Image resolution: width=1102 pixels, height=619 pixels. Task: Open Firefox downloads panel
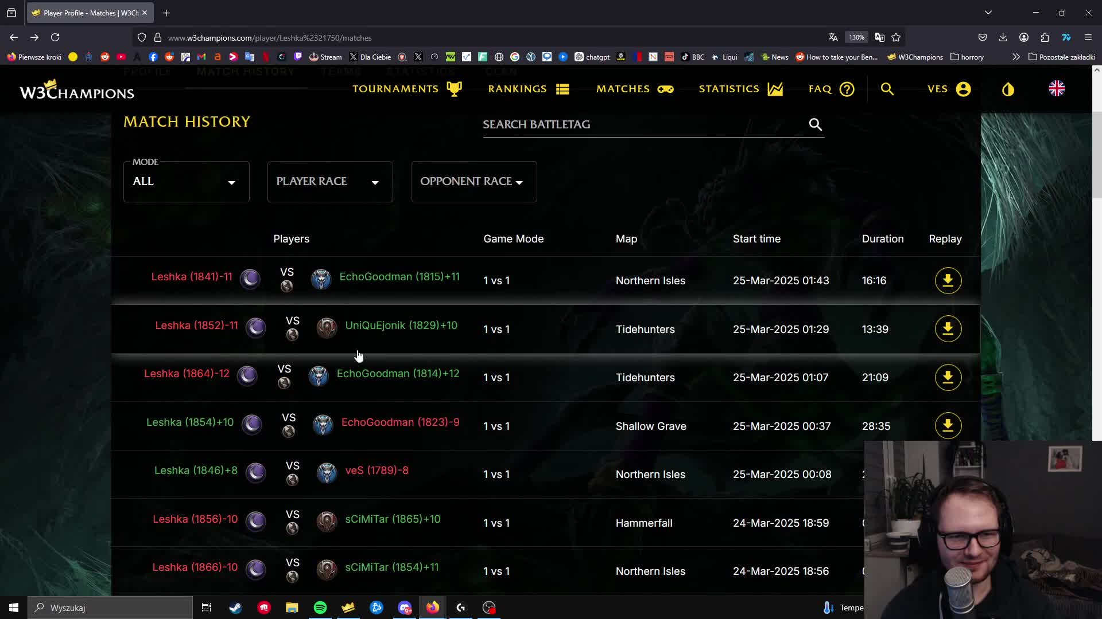(x=1003, y=37)
